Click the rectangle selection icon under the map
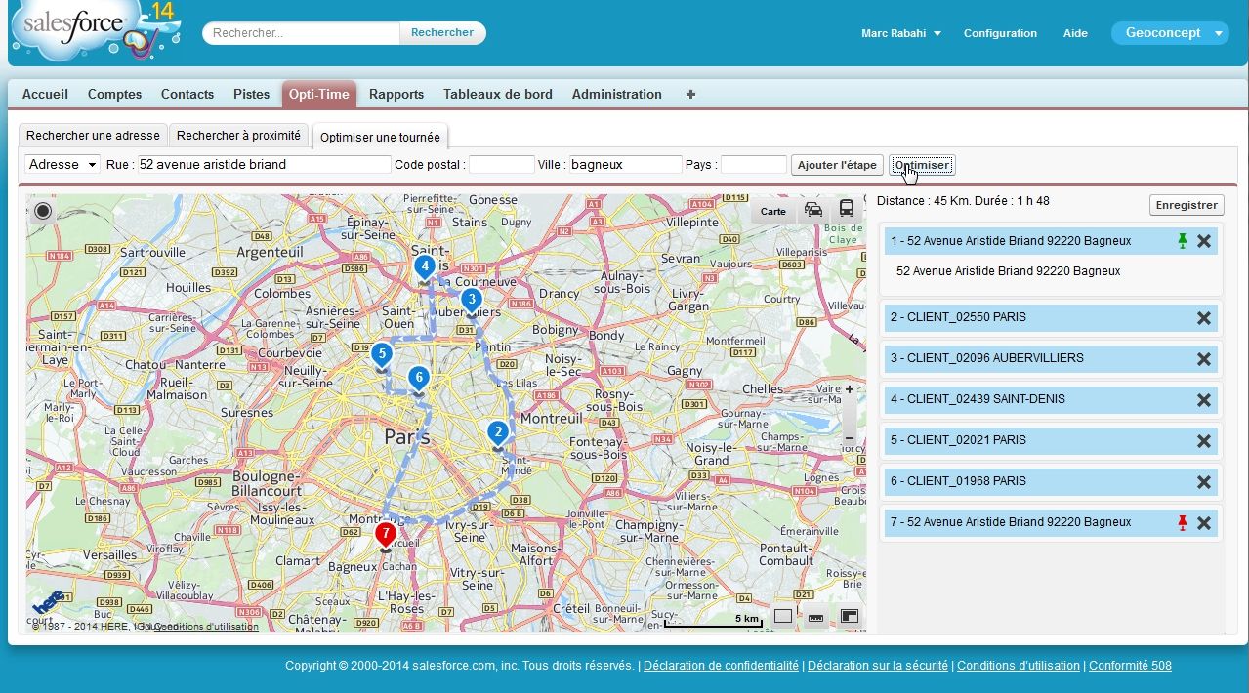1249x693 pixels. point(782,616)
